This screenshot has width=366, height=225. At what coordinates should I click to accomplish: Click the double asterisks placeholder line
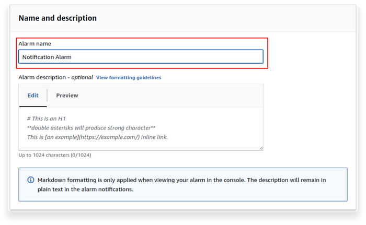click(x=91, y=128)
